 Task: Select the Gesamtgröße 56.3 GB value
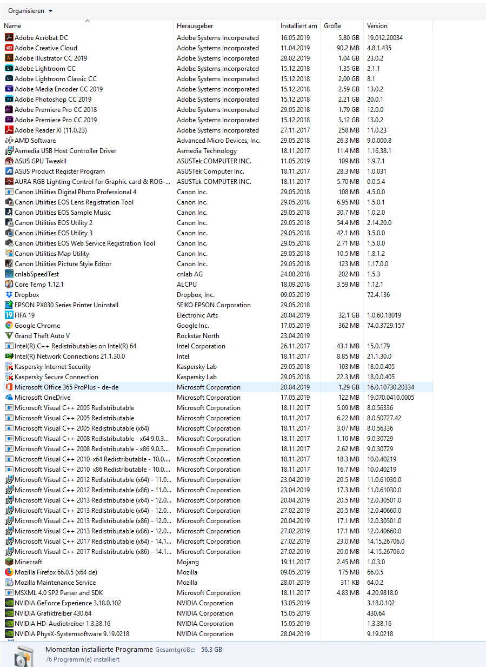pos(211,650)
